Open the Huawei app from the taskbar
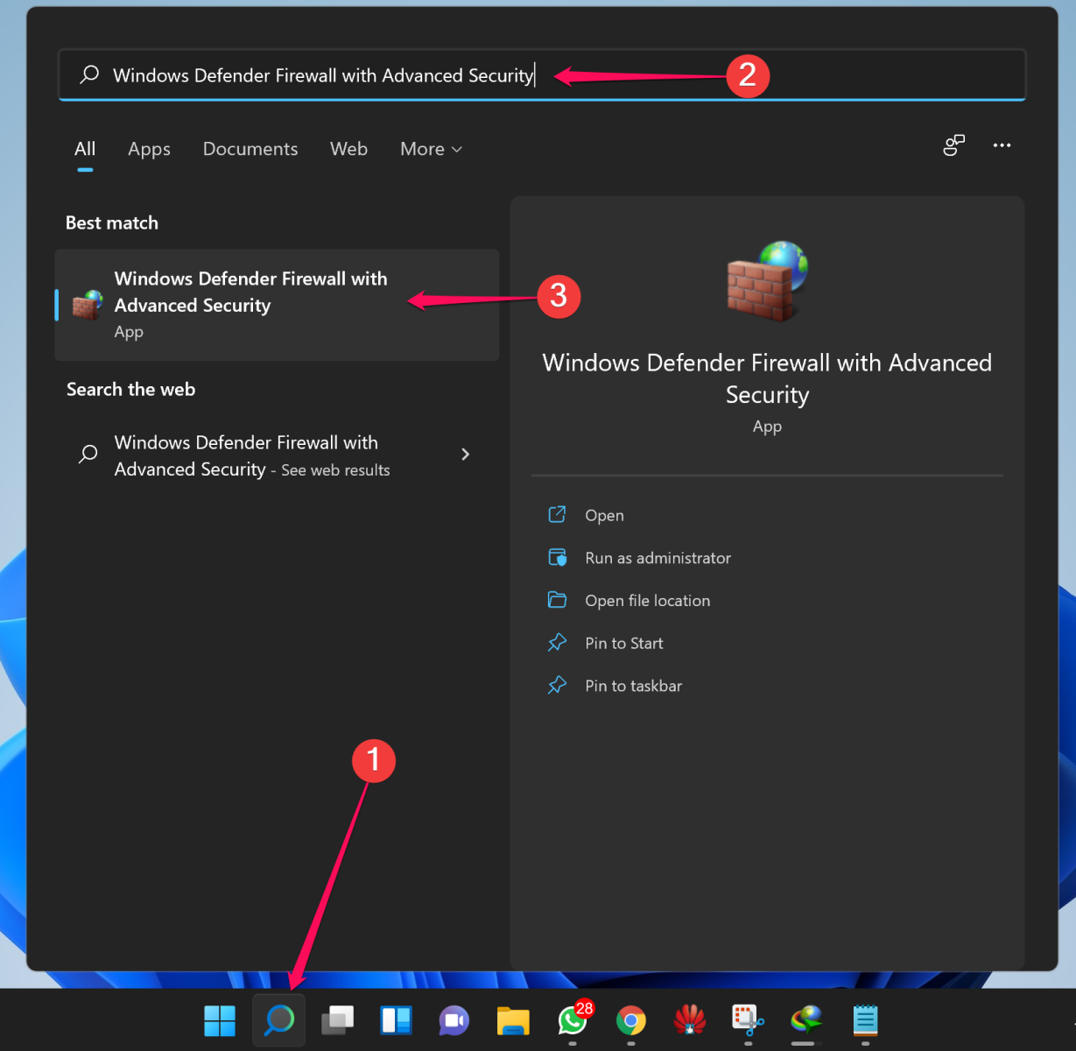This screenshot has width=1076, height=1051. coord(689,1021)
